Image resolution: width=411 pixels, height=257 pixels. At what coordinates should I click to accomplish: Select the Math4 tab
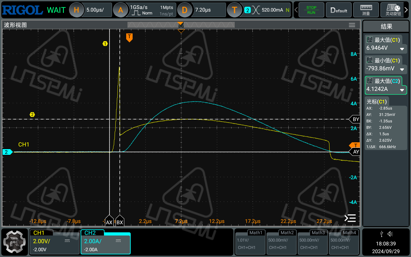[x=343, y=242]
